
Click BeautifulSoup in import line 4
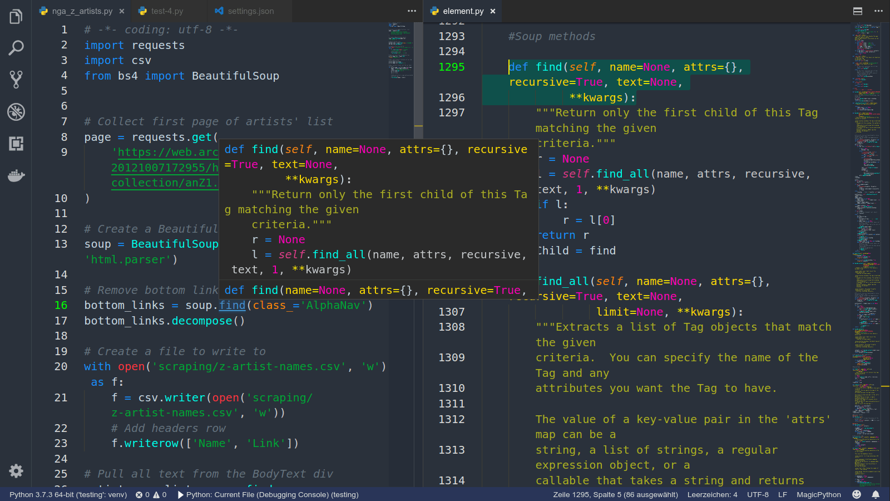click(235, 76)
